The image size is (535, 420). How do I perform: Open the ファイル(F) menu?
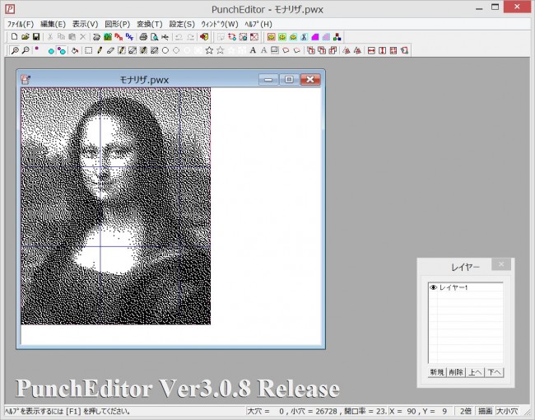(x=21, y=24)
